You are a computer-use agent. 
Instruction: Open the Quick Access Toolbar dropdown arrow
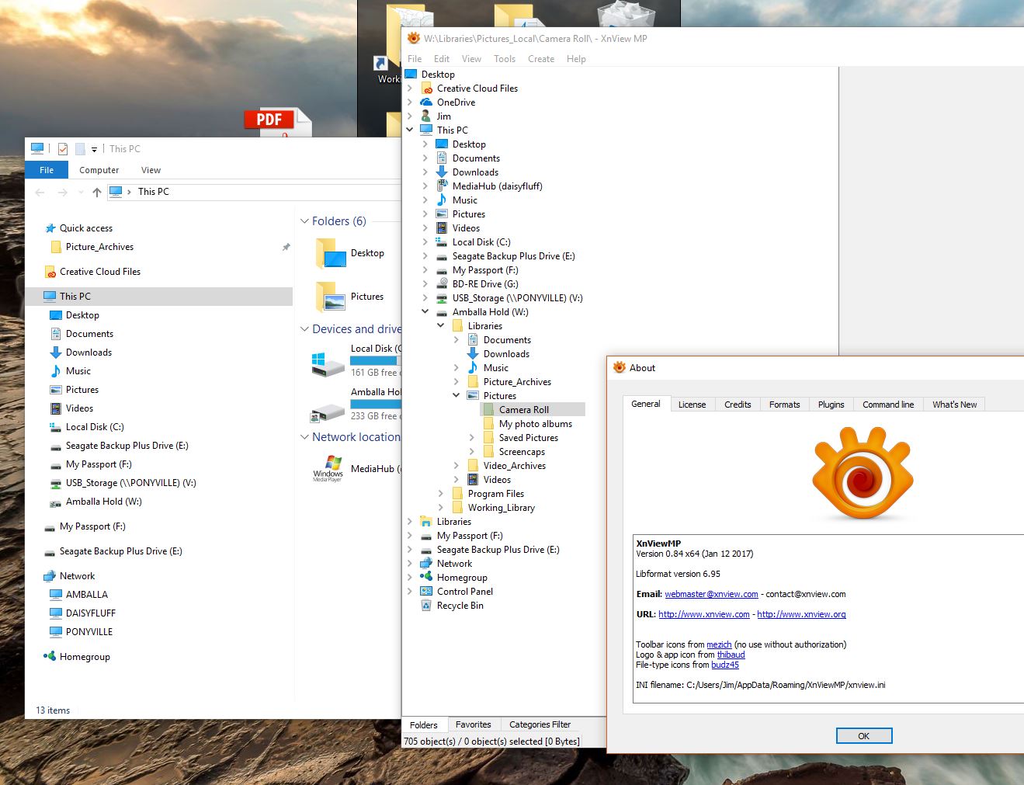point(94,149)
